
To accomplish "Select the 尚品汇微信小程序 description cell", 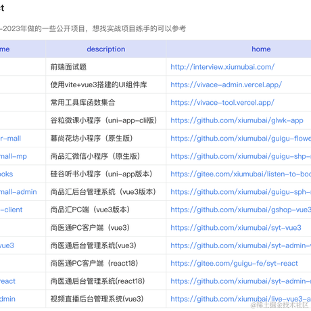I will [106, 156].
